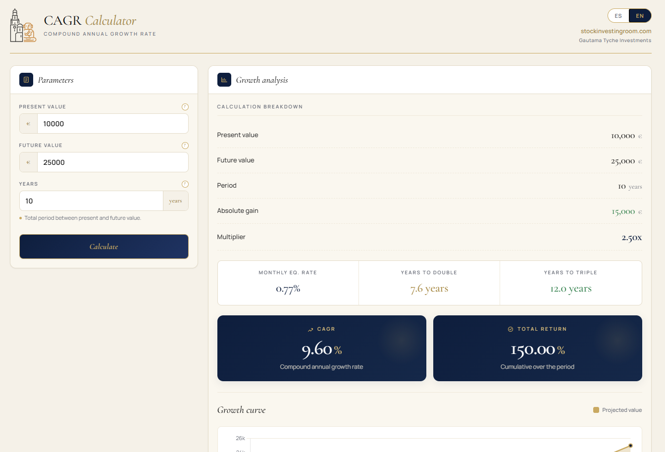This screenshot has height=452, width=665.
Task: Click the Monthly Eq. Rate stat card
Action: tap(288, 283)
